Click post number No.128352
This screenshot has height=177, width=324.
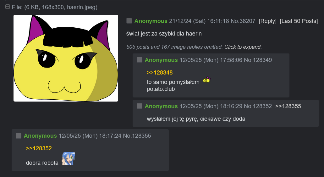click(258, 106)
